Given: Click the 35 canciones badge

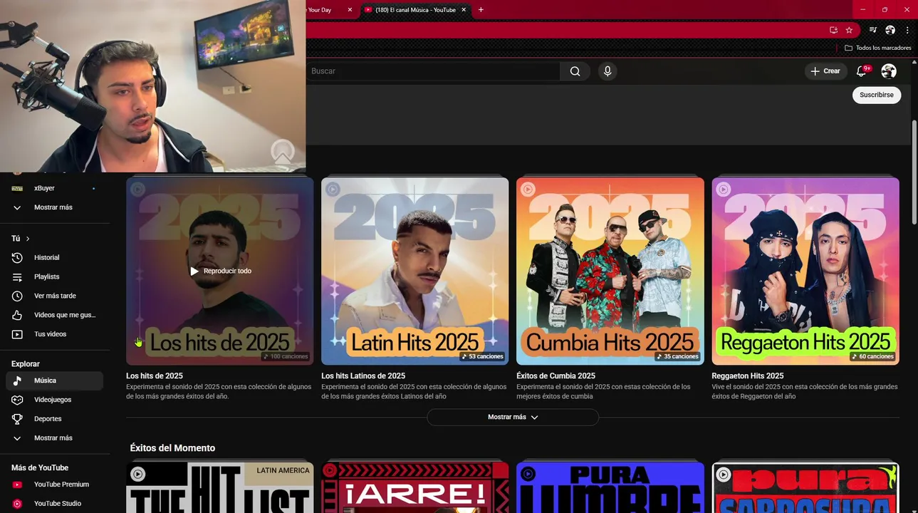Looking at the screenshot, I should (677, 356).
